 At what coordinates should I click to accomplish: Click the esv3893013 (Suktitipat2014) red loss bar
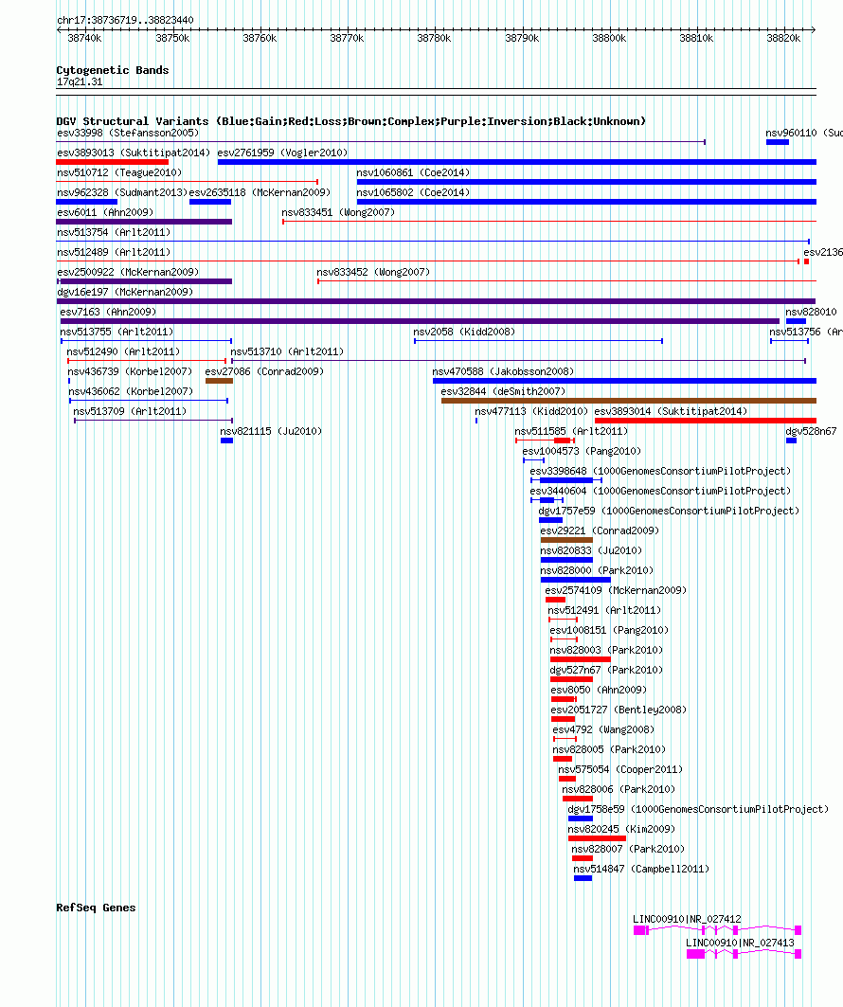(x=113, y=162)
